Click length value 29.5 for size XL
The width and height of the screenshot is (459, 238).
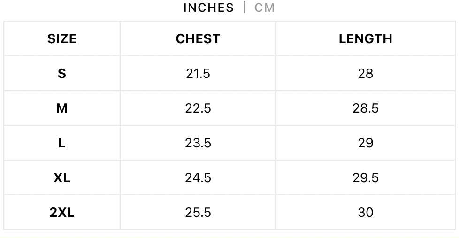pyautogui.click(x=366, y=178)
